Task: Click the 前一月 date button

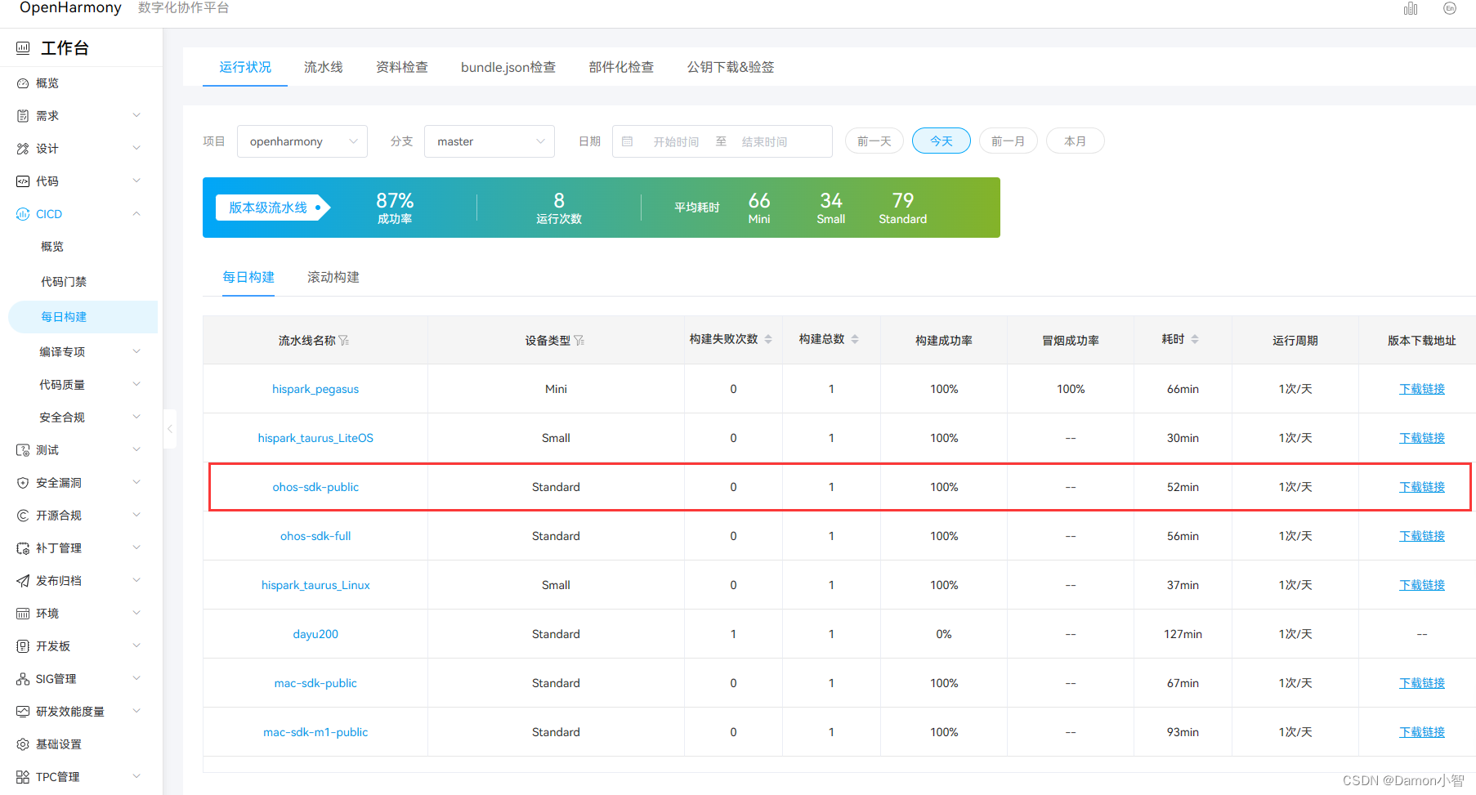Action: [1009, 141]
